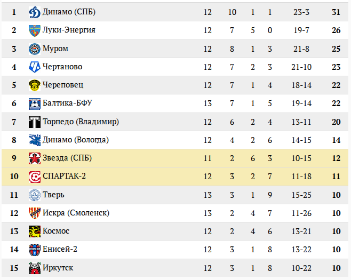Select the Торпедо (Владимир) T logo
The width and height of the screenshot is (351, 280).
(x=35, y=122)
